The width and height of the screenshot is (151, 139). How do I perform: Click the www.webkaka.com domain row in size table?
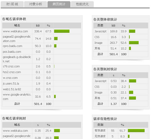click(x=42, y=31)
